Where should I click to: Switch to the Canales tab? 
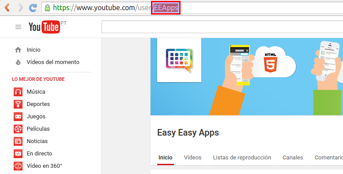[293, 158]
